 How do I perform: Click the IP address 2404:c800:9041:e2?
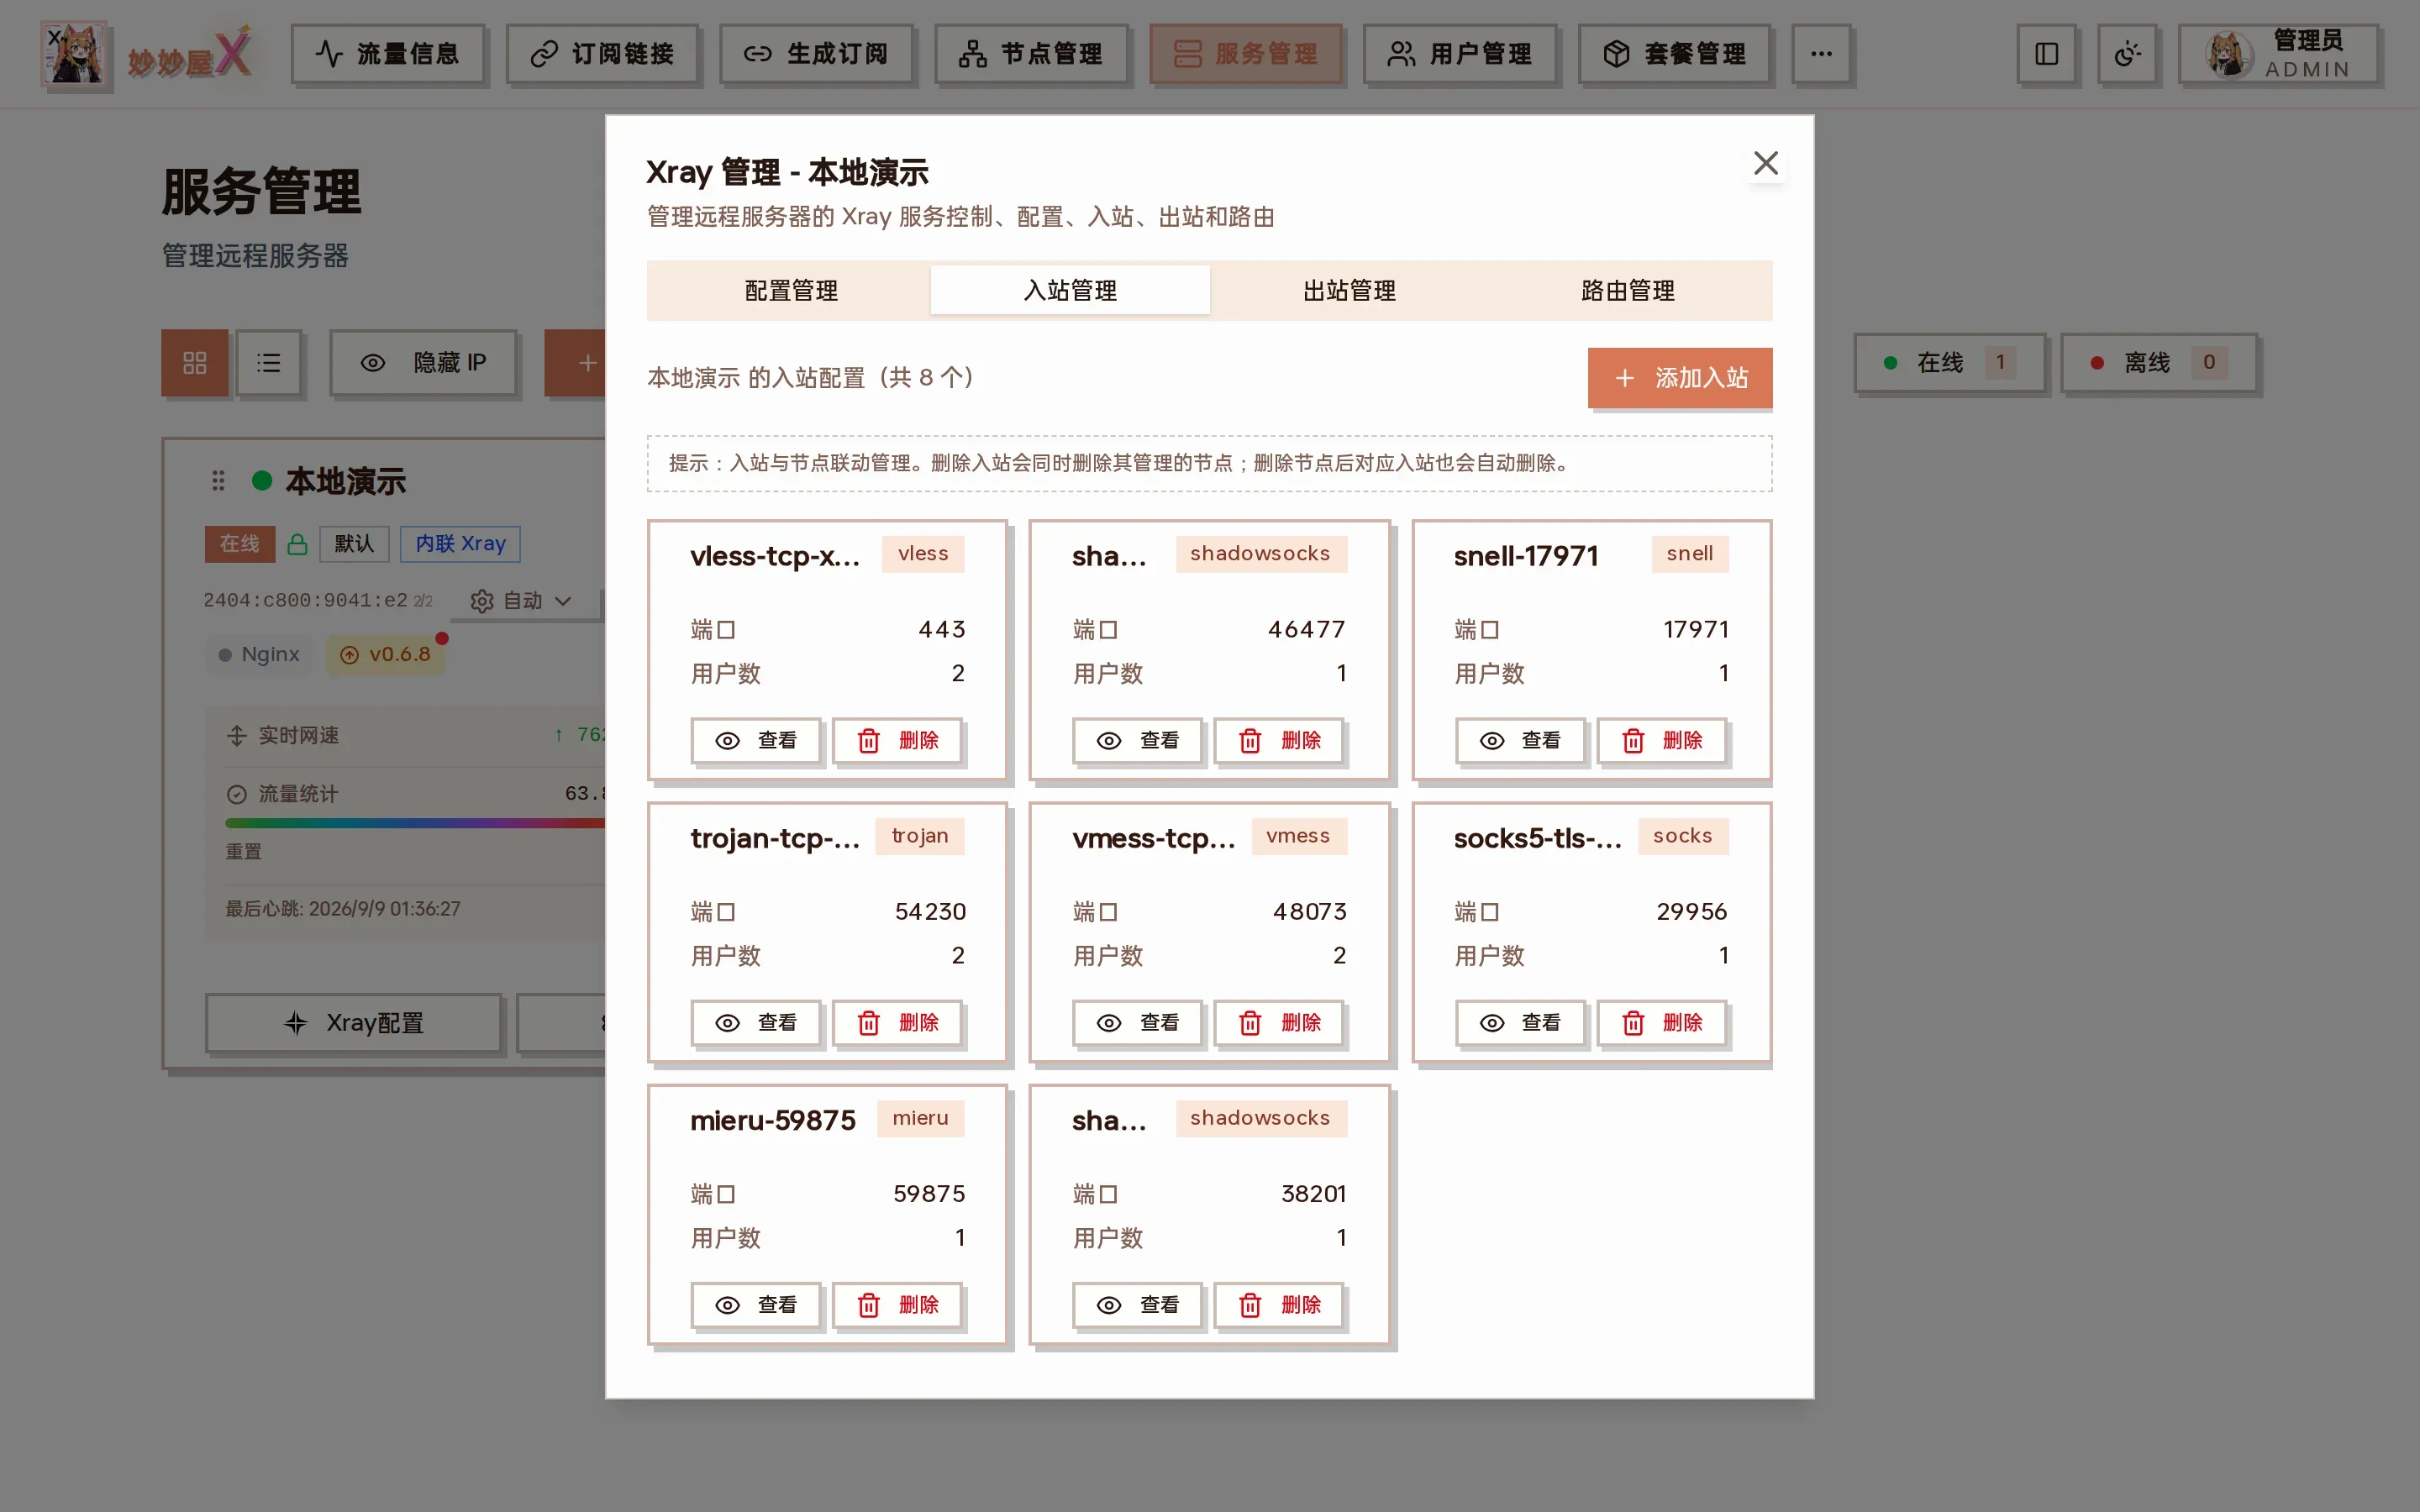[x=305, y=601]
